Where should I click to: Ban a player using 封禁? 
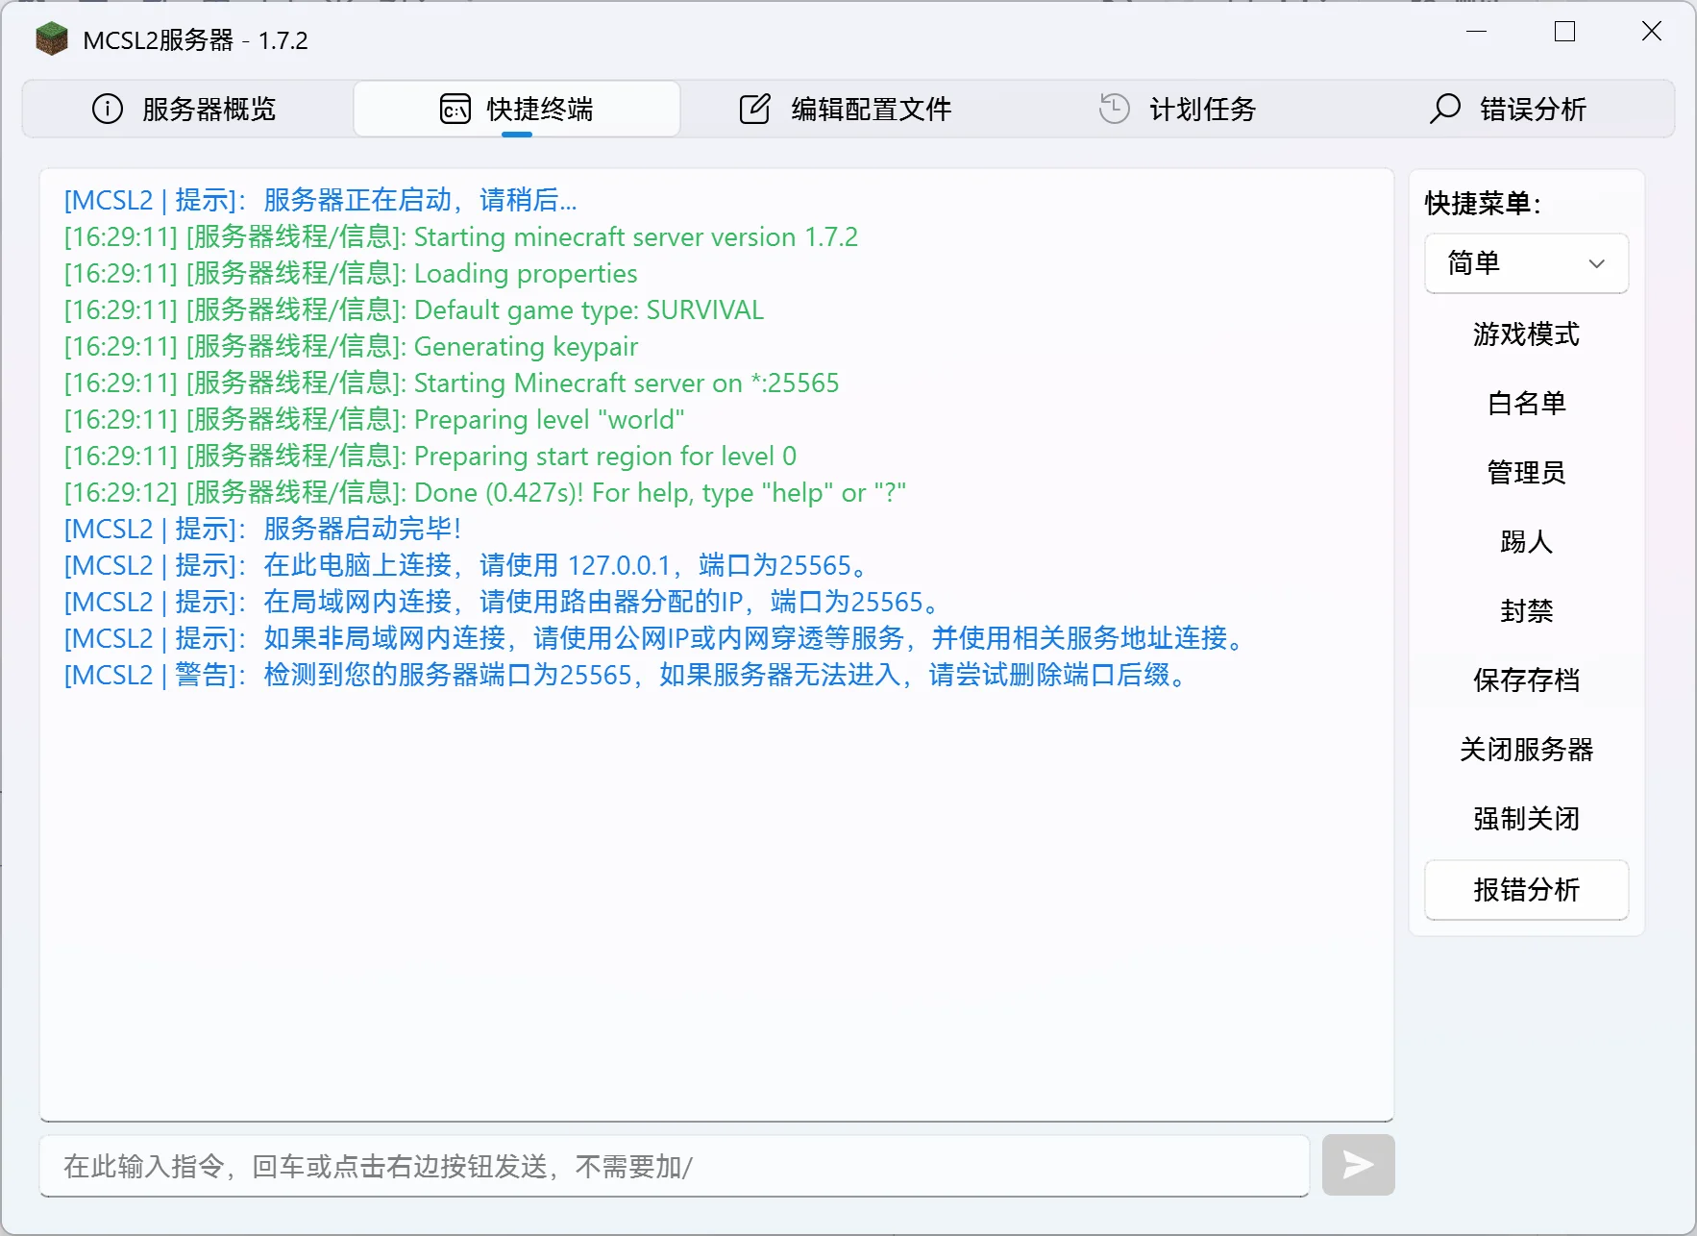1525,610
